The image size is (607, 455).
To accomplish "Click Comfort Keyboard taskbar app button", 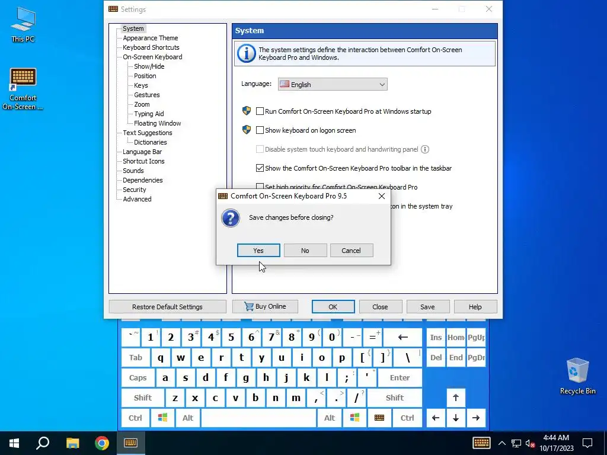I will coord(130,443).
